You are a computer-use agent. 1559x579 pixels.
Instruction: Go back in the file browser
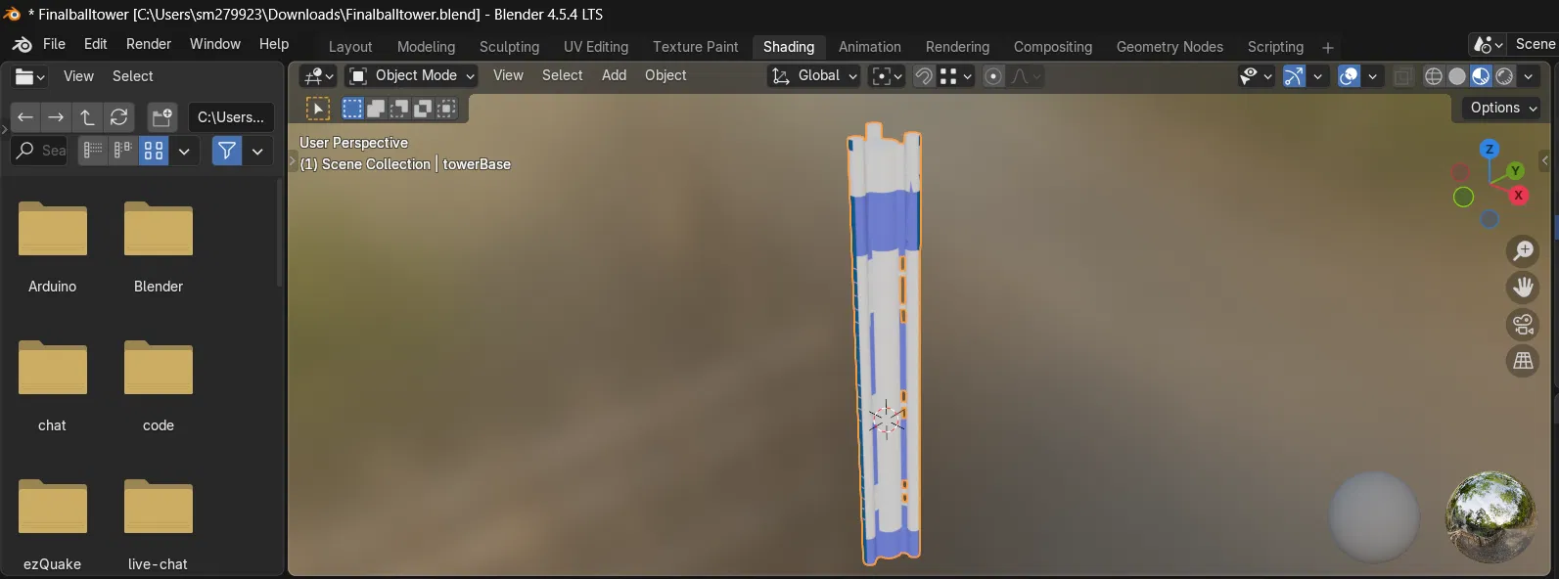[25, 117]
